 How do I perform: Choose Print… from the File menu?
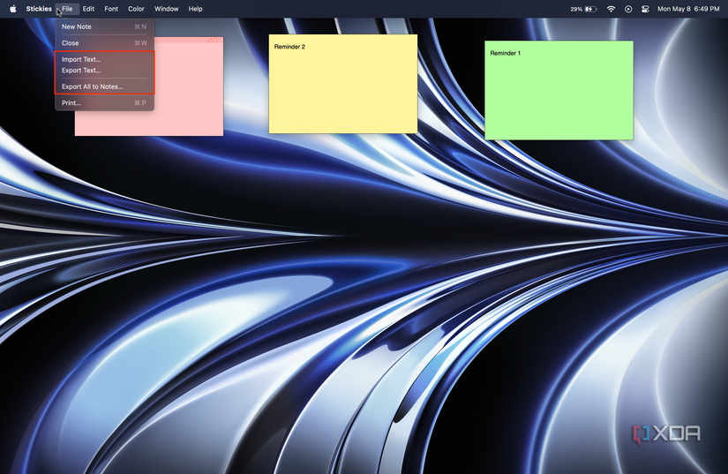104,103
